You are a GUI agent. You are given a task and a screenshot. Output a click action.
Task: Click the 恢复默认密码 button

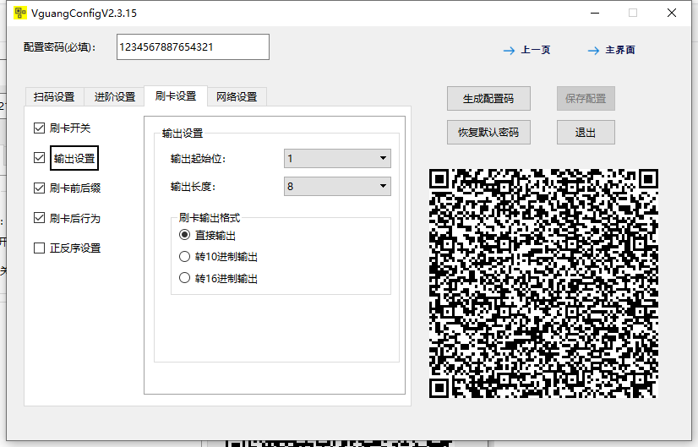point(488,132)
